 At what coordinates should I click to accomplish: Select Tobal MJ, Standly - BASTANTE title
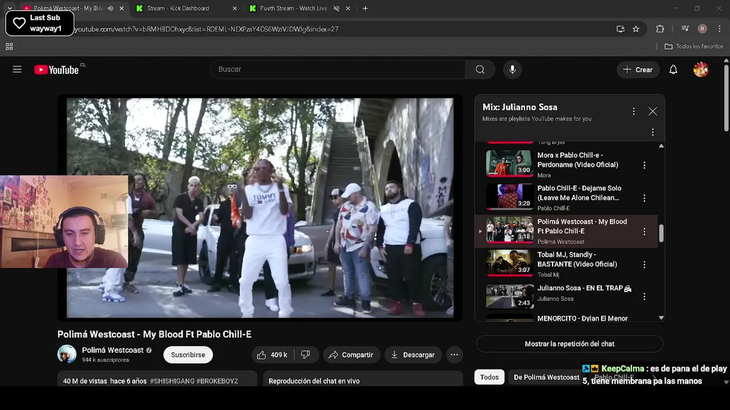coord(577,259)
